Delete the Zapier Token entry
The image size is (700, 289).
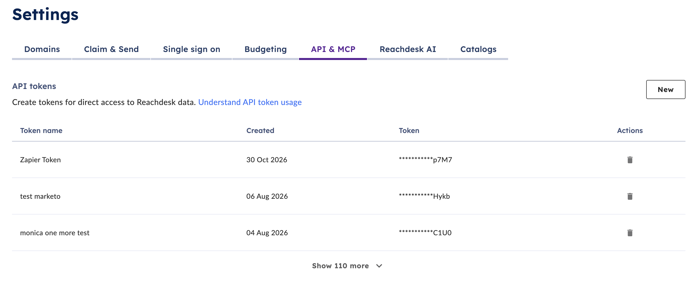point(630,160)
